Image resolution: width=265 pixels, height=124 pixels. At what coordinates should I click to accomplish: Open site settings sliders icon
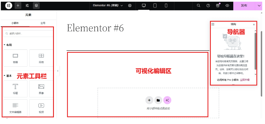[x=27, y=6]
